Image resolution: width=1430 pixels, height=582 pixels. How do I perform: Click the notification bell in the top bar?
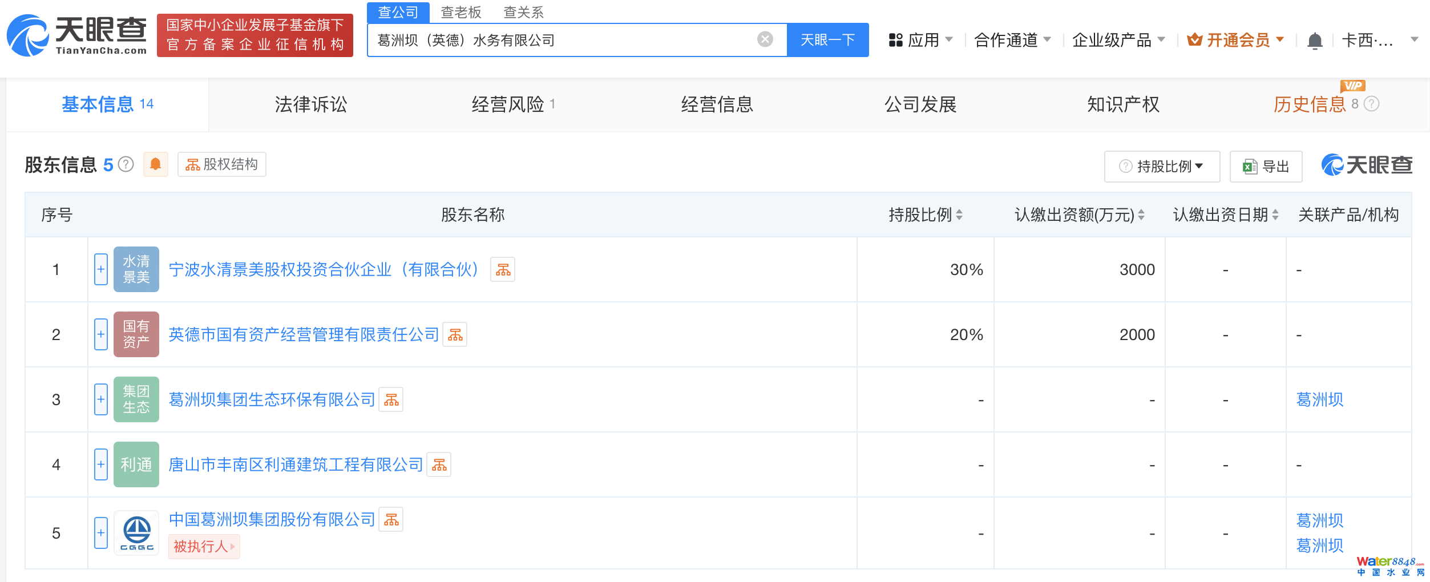(1315, 41)
